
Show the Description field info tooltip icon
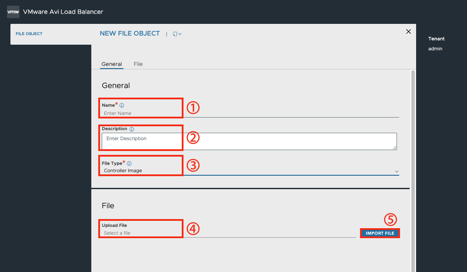click(x=132, y=129)
